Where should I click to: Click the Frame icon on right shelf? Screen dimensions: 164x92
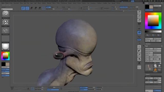[x=139, y=47]
